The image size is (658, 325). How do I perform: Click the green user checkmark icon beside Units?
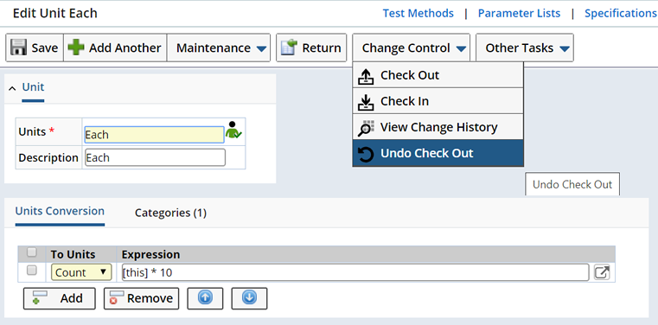click(233, 130)
